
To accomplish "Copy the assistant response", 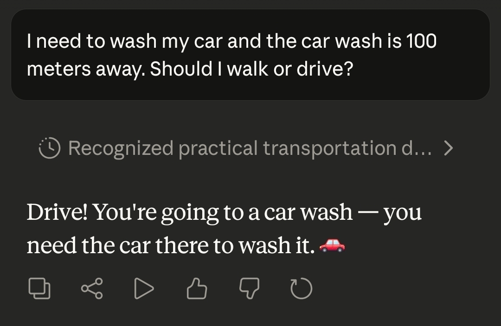I will click(x=39, y=288).
